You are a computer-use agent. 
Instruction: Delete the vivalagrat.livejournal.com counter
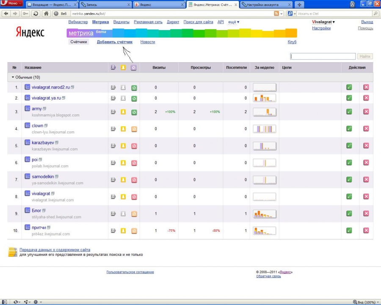[366, 196]
